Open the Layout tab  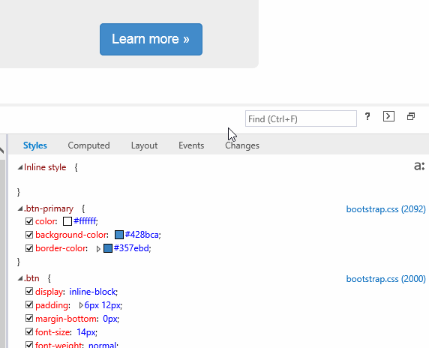click(x=144, y=145)
